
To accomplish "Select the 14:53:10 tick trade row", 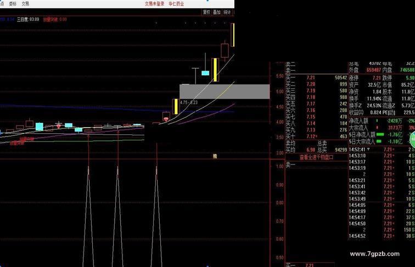I will click(x=382, y=156).
